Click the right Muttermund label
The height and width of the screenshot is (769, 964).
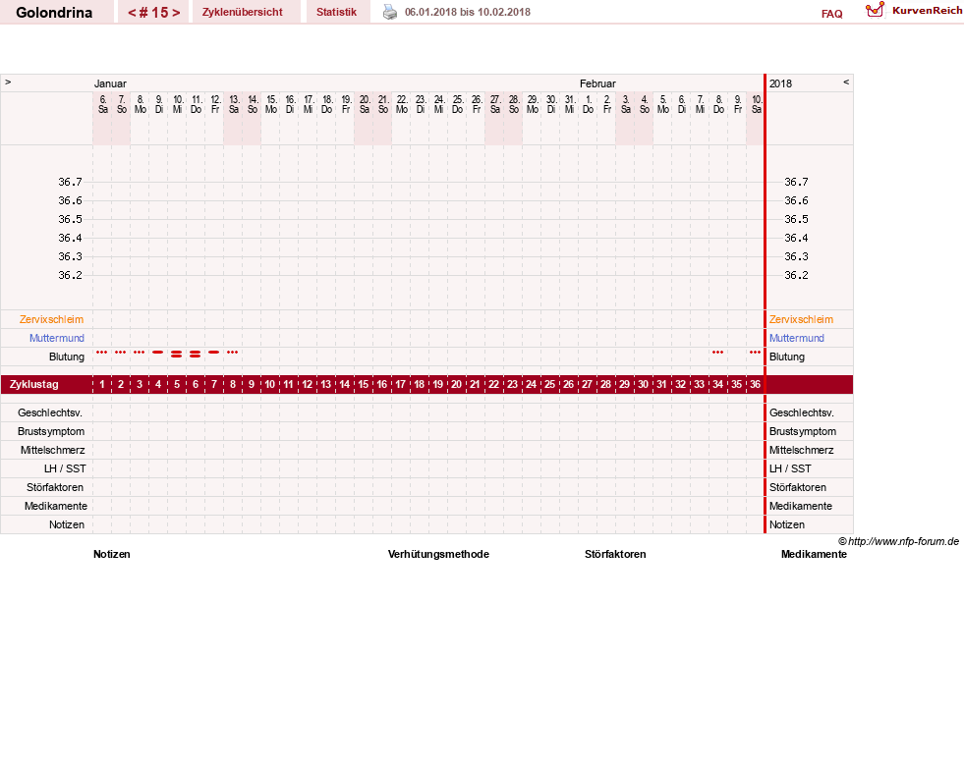(797, 338)
